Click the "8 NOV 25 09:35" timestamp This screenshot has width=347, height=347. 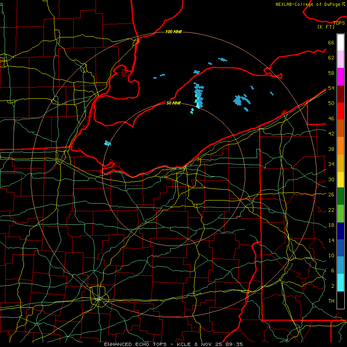(x=218, y=344)
